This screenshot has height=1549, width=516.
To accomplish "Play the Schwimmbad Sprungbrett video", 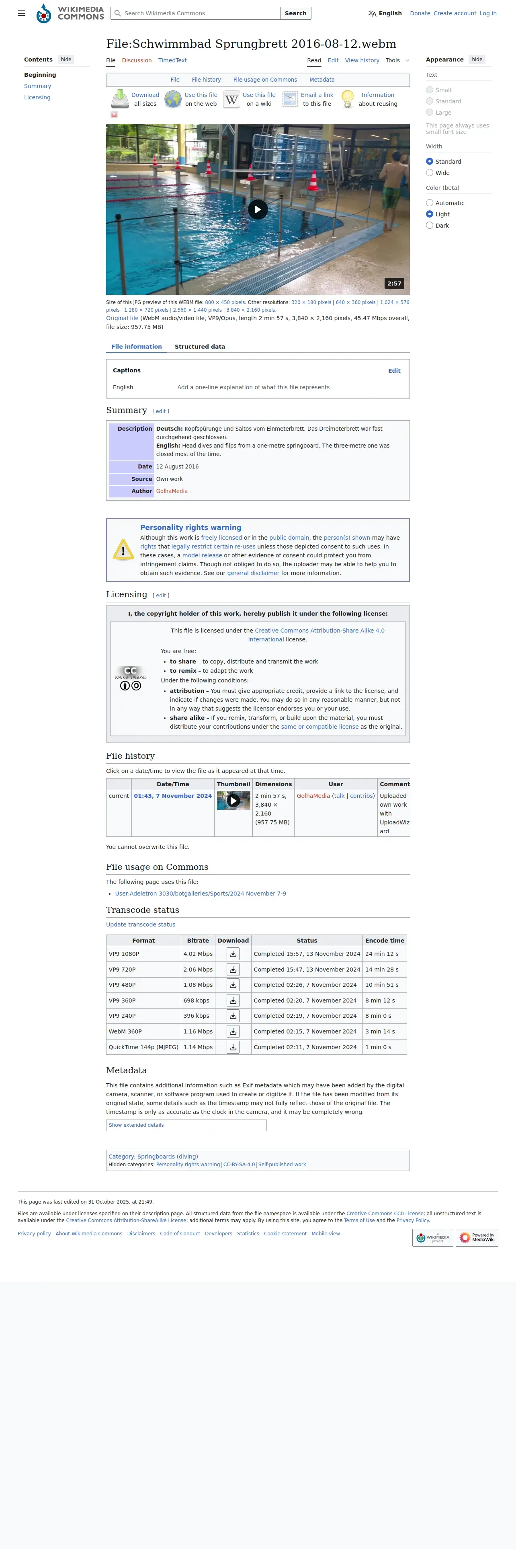I will tap(258, 209).
